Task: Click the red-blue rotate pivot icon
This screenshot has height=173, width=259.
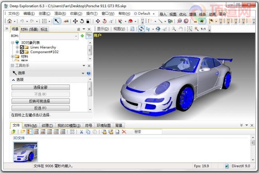Action: 104,21
